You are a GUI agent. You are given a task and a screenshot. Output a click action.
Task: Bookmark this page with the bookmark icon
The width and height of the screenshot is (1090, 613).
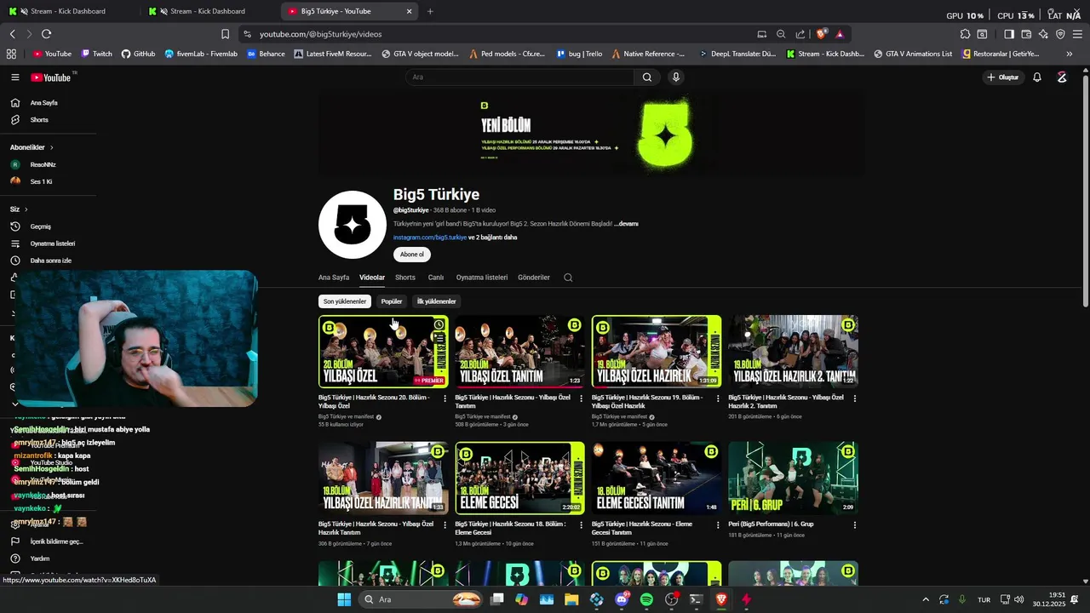click(225, 34)
